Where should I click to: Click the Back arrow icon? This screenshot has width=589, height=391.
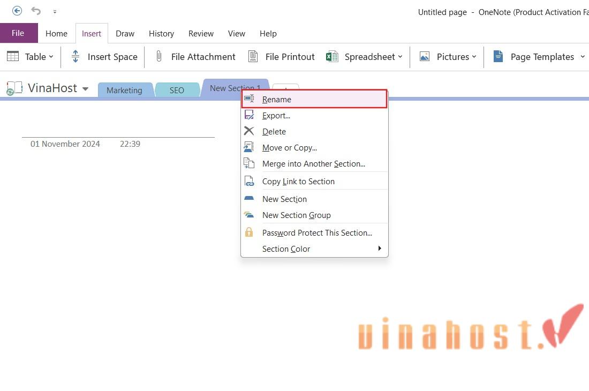point(17,11)
